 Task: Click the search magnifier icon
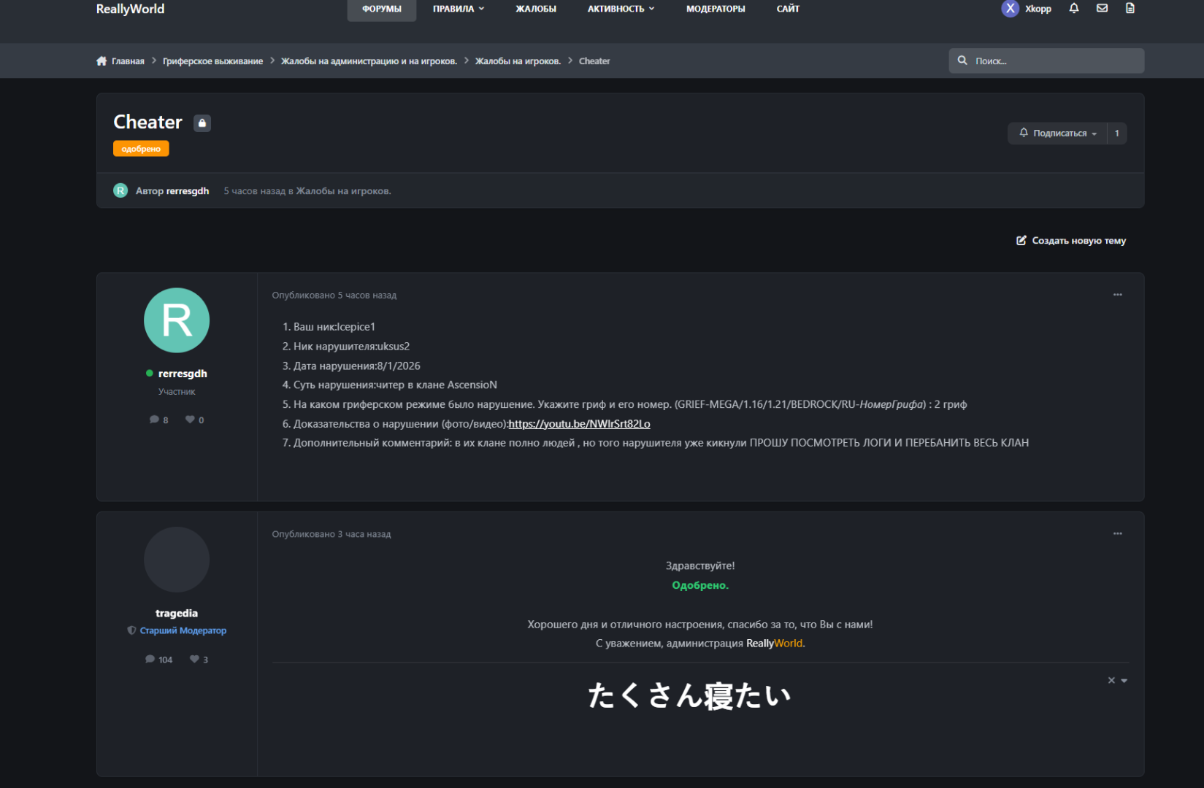[962, 61]
